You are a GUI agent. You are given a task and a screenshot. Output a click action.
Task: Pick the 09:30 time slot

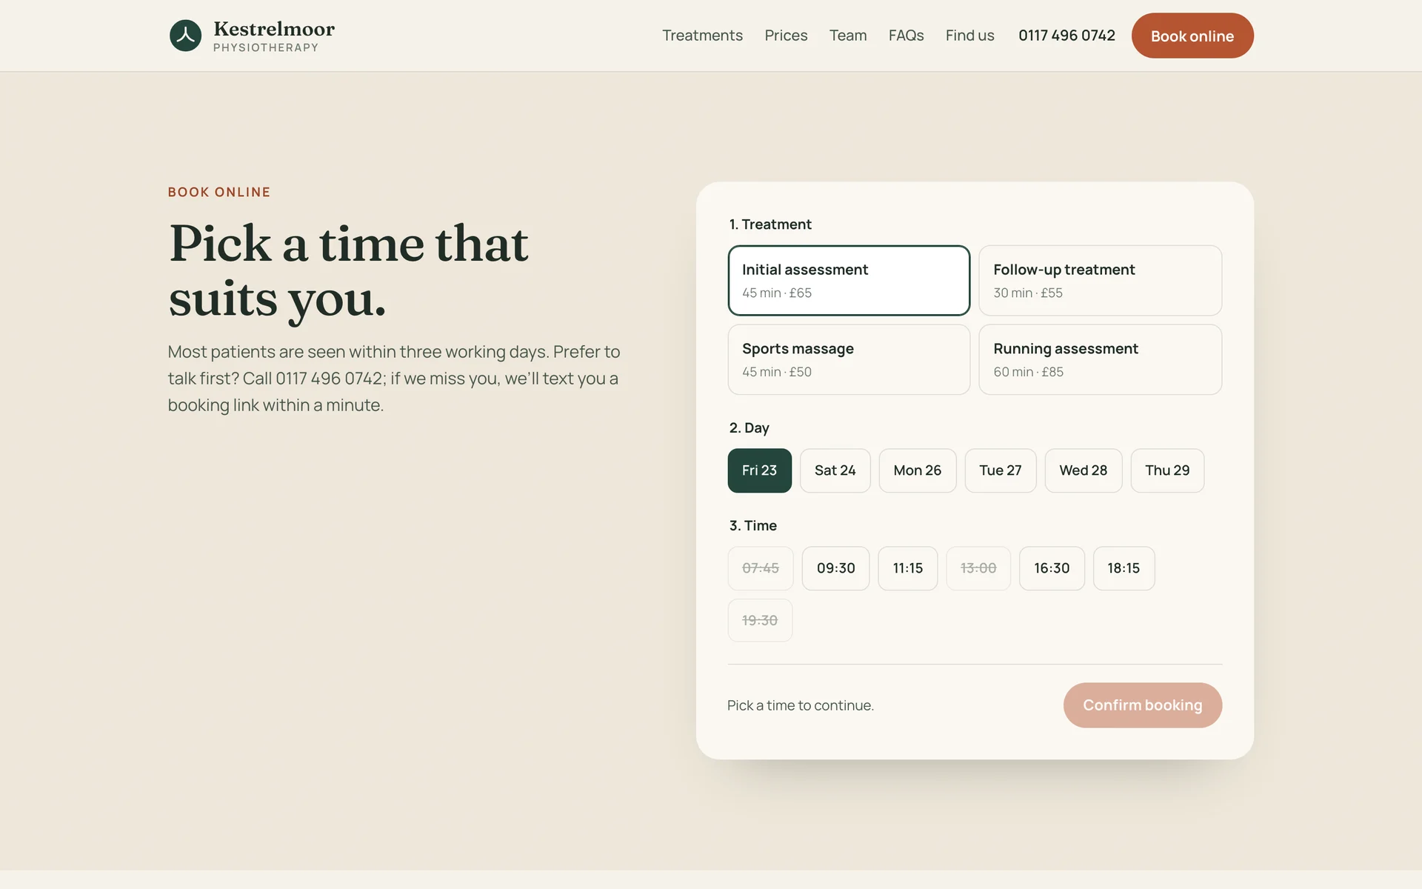pyautogui.click(x=835, y=568)
